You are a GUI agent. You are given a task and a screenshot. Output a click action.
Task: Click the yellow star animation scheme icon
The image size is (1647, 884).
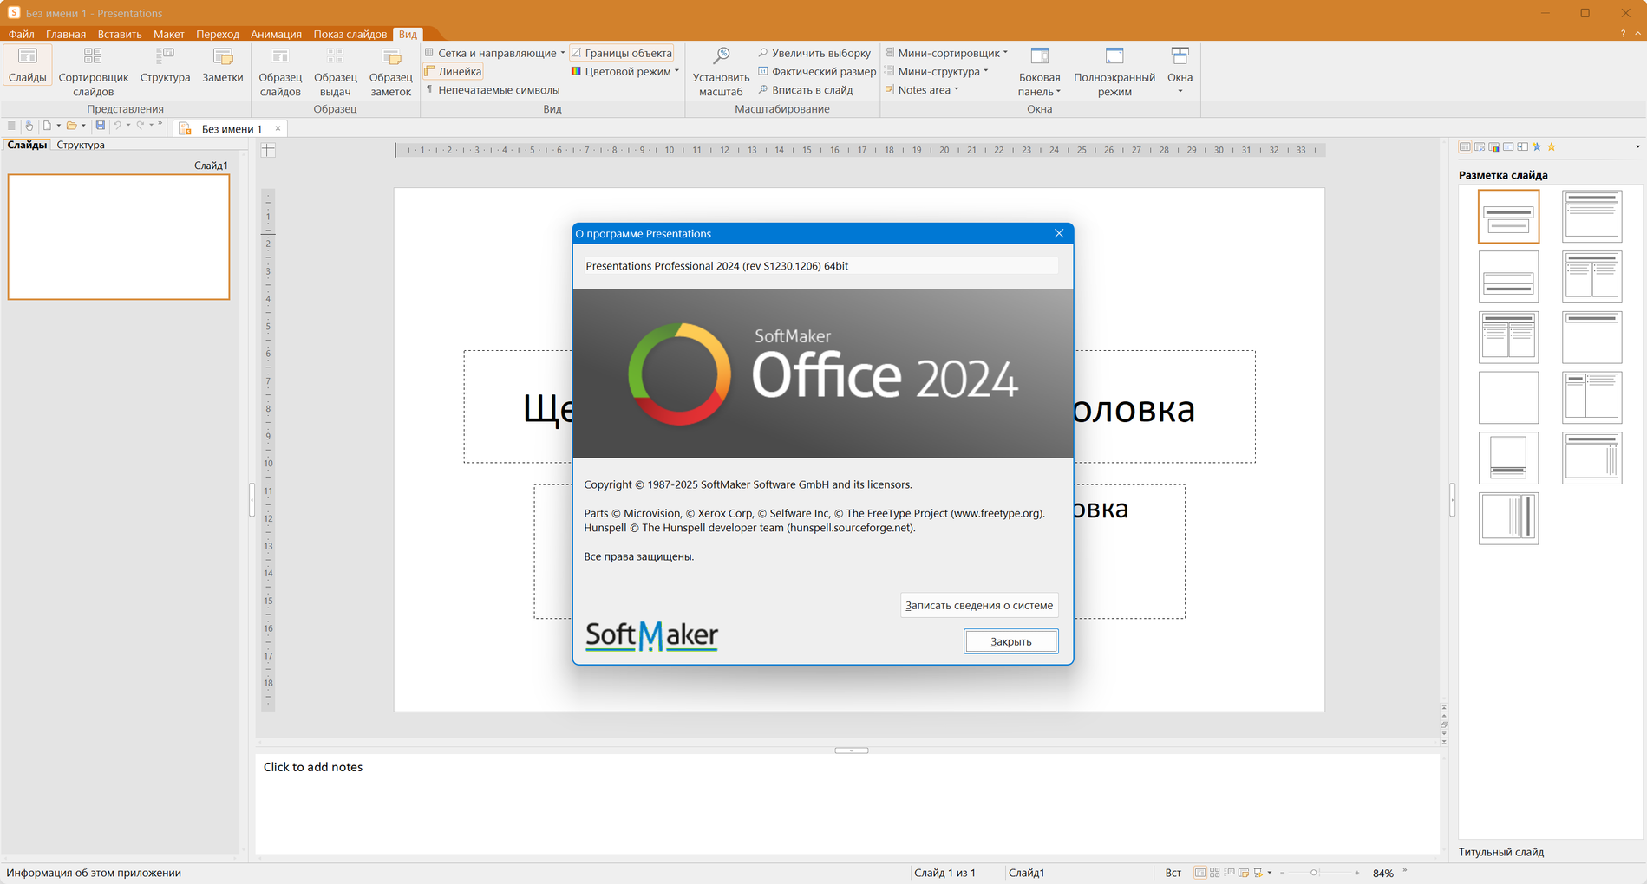pyautogui.click(x=1552, y=147)
